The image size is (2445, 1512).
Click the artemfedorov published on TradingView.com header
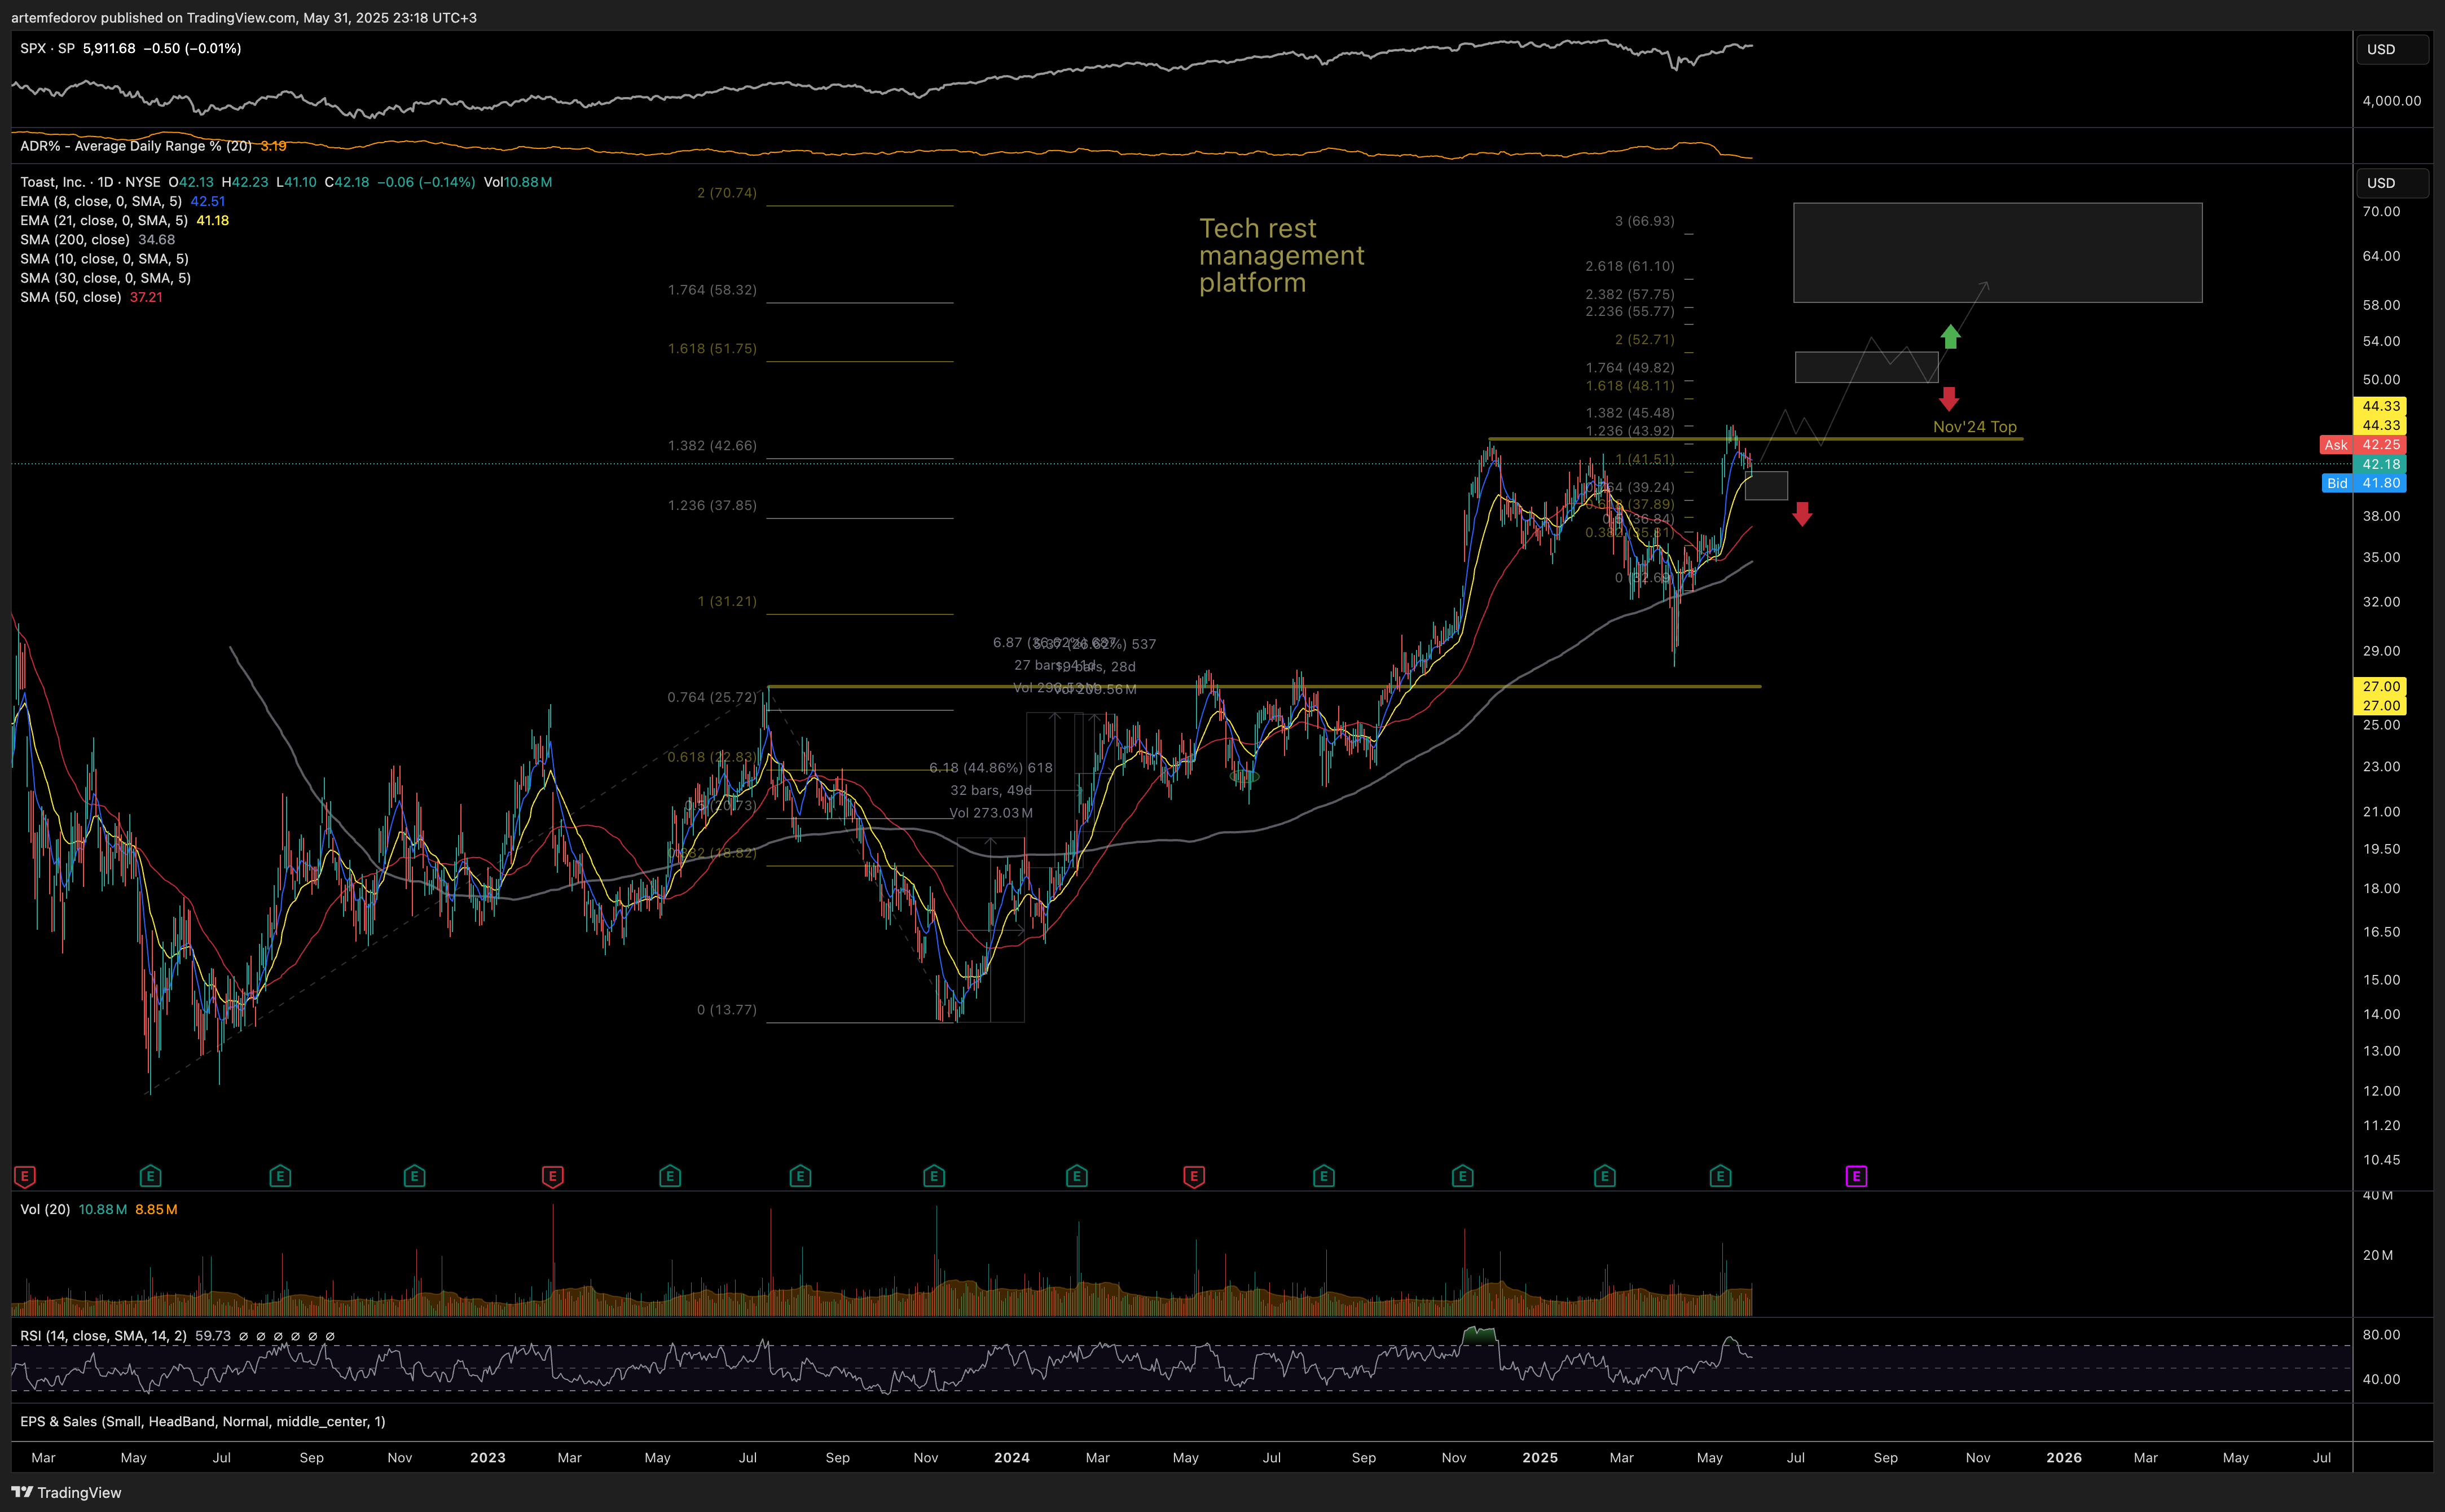point(243,18)
